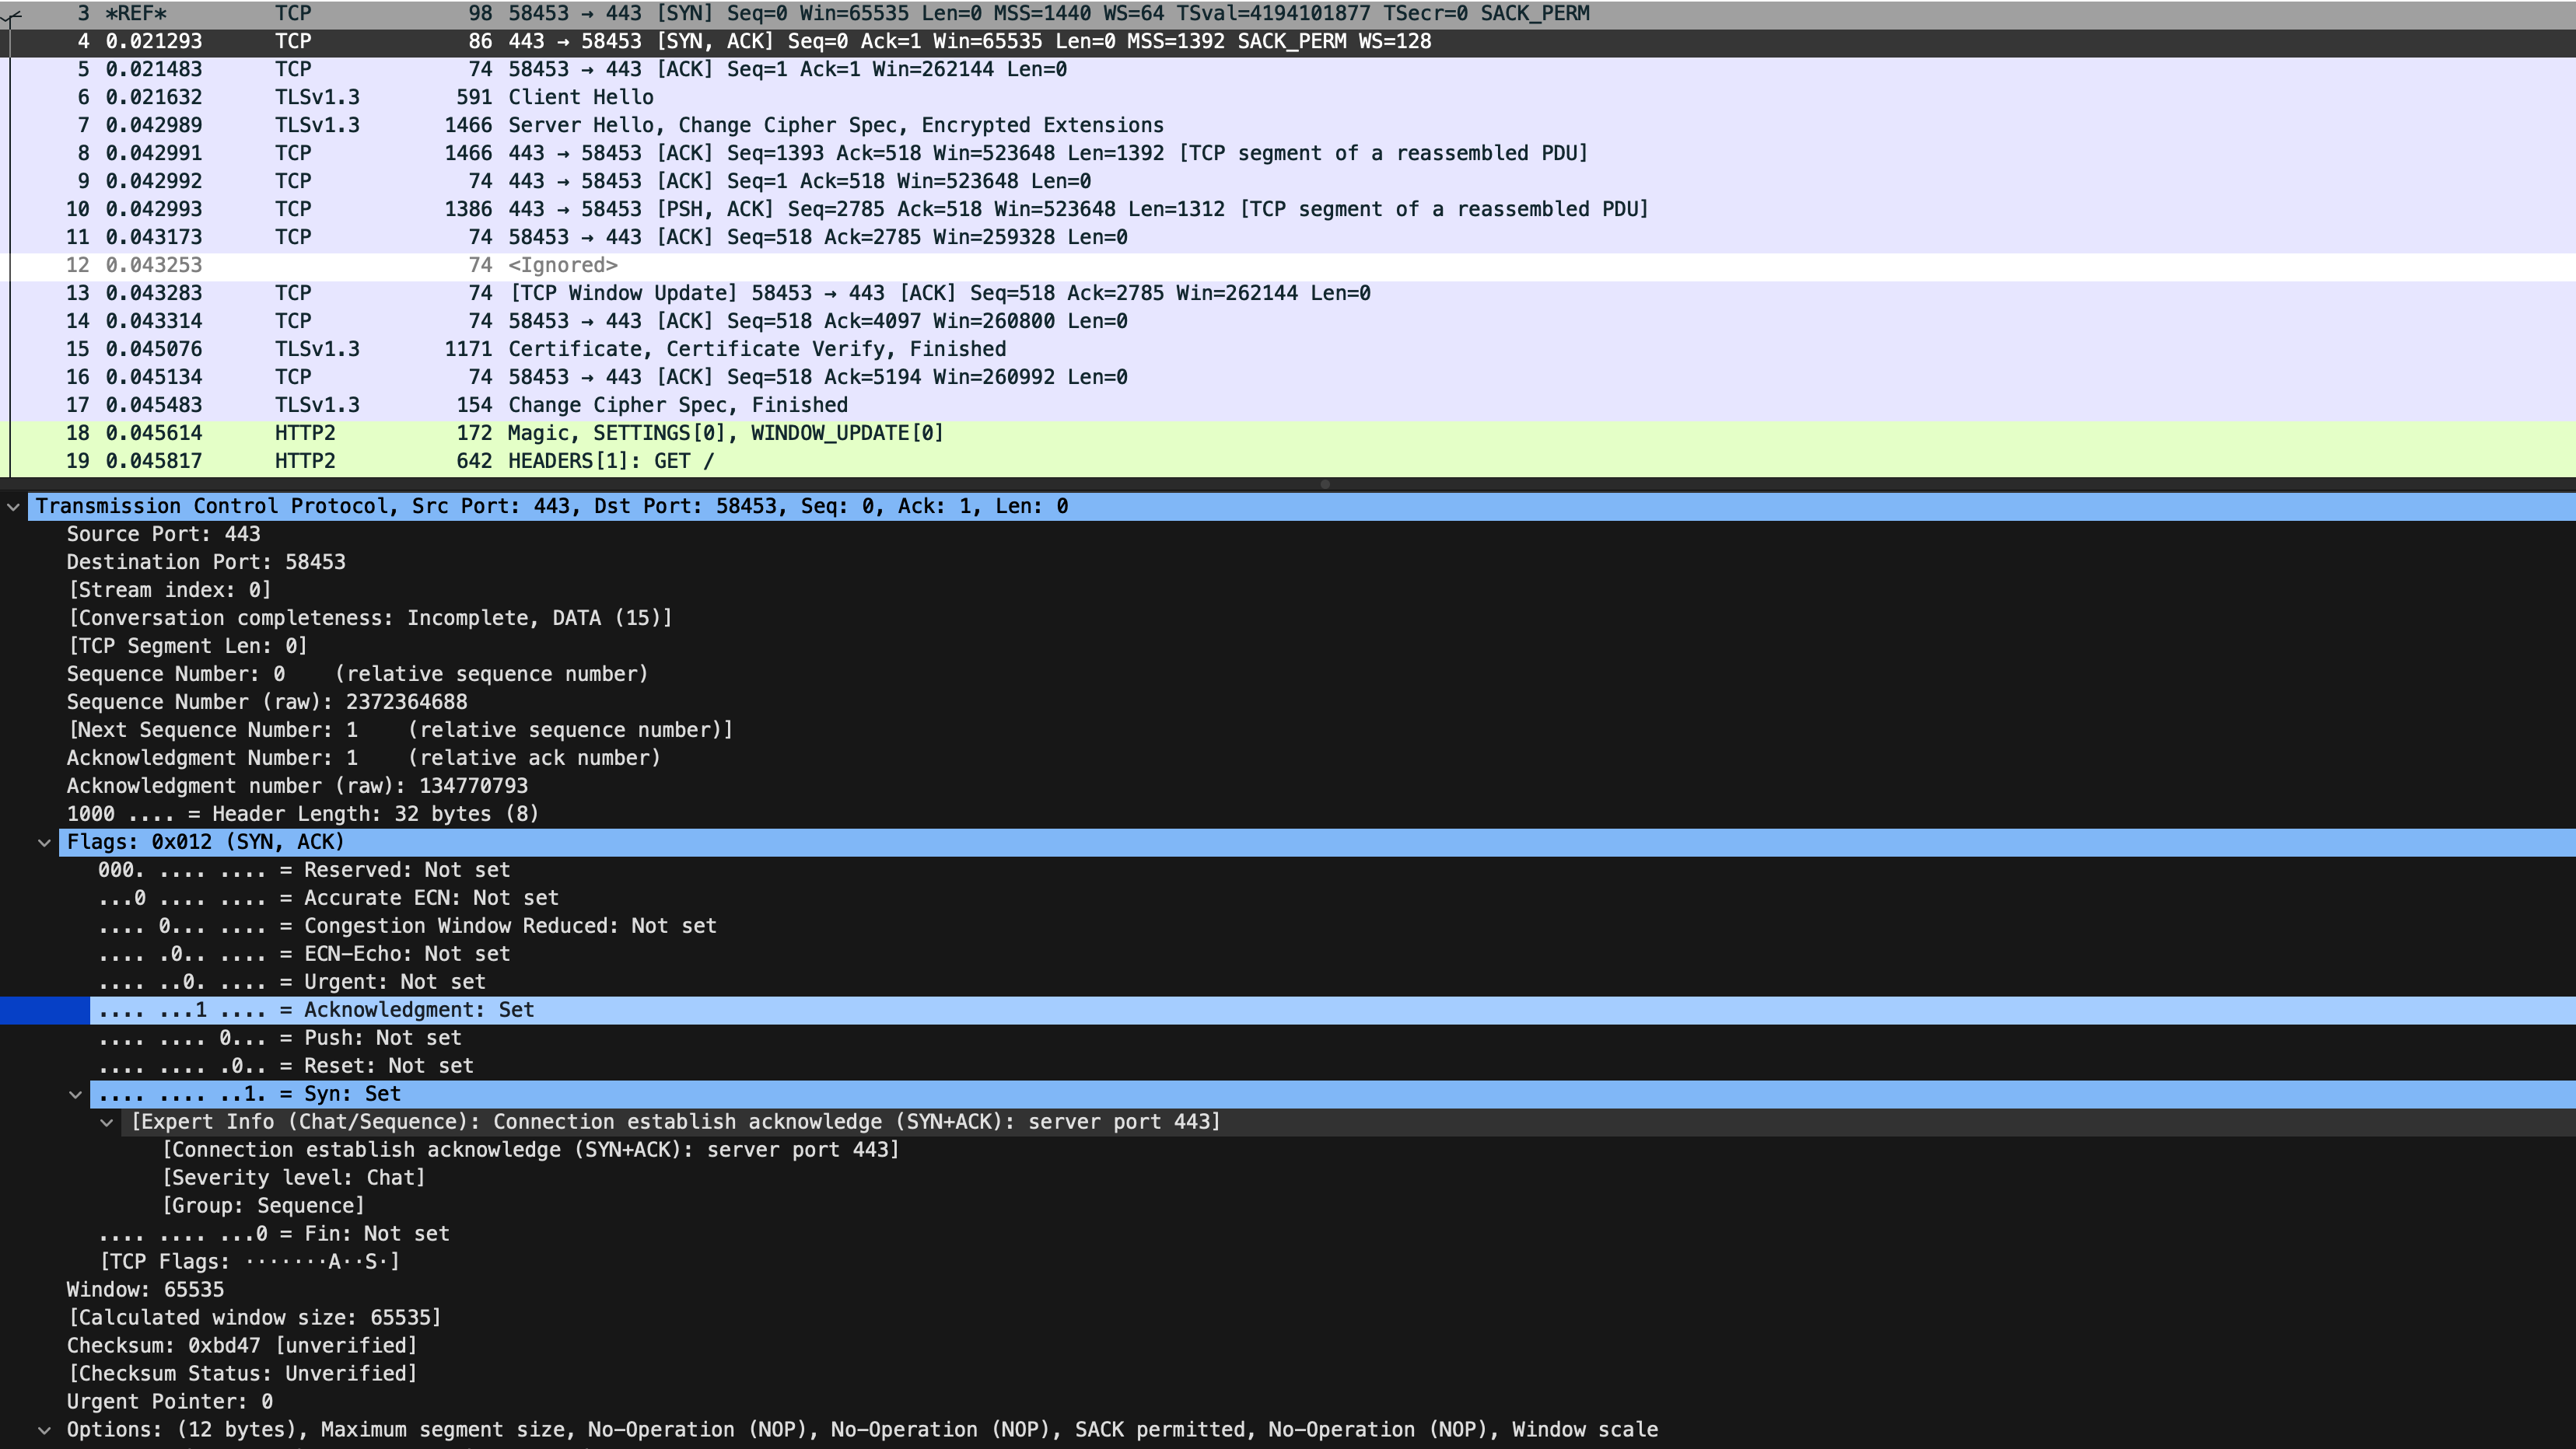The height and width of the screenshot is (1449, 2576).
Task: Select the Severity level: Chat line
Action: click(293, 1178)
